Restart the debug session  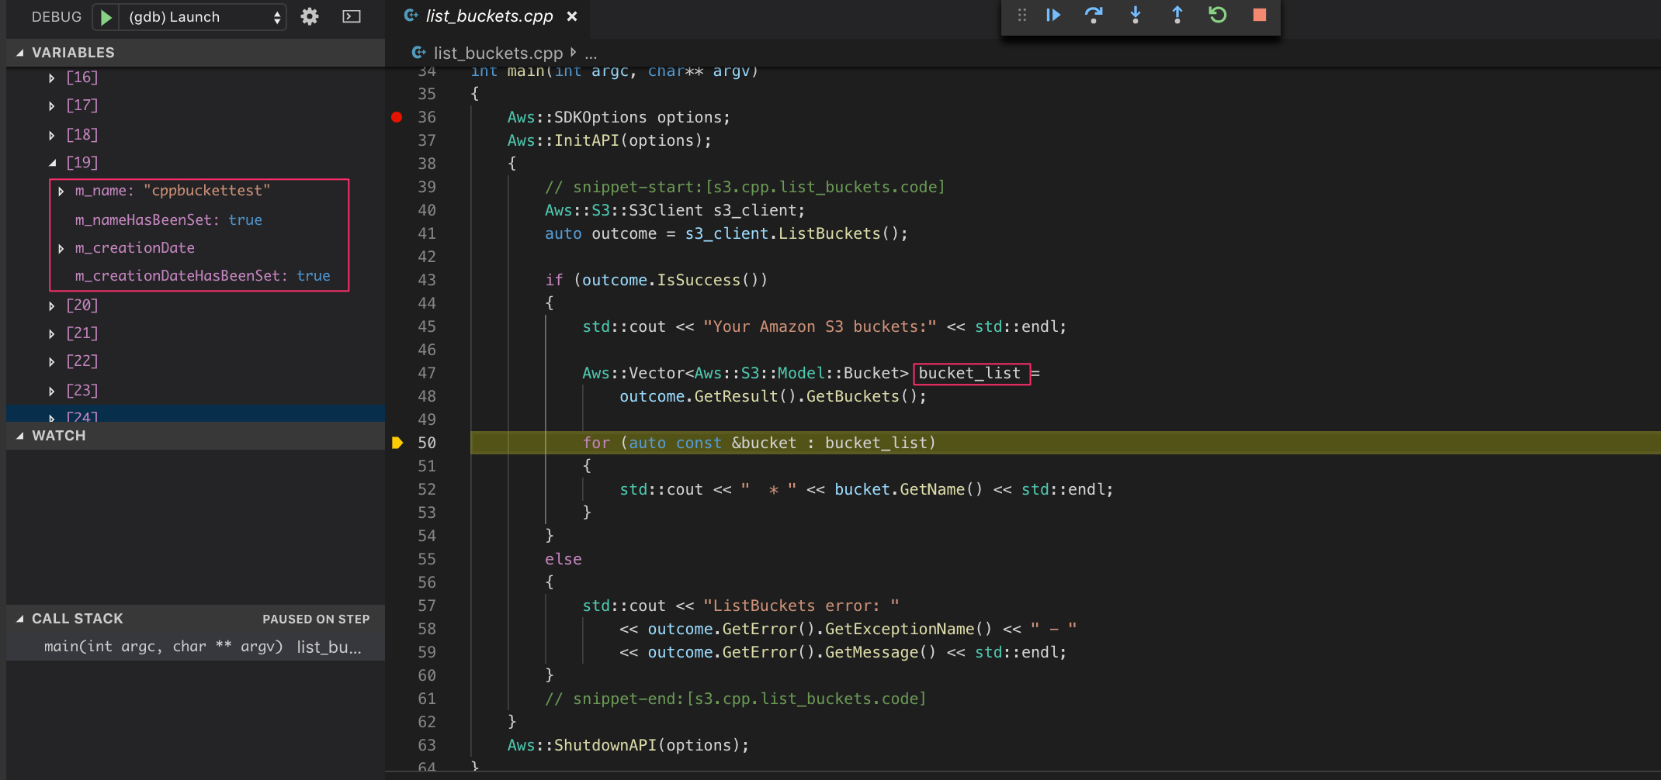click(1218, 16)
